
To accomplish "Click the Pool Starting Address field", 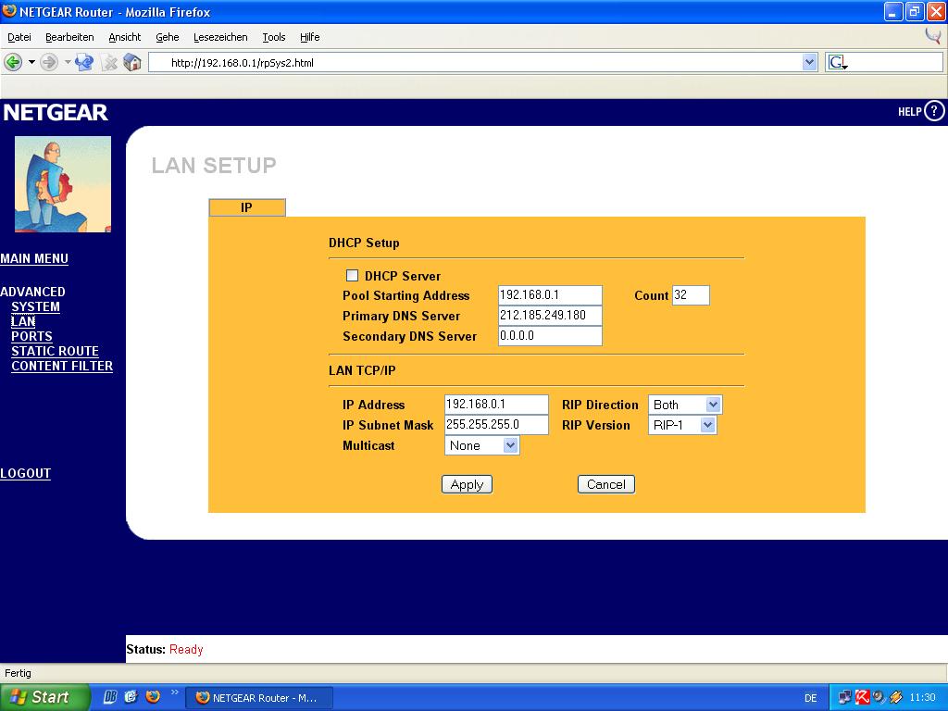I will click(550, 295).
